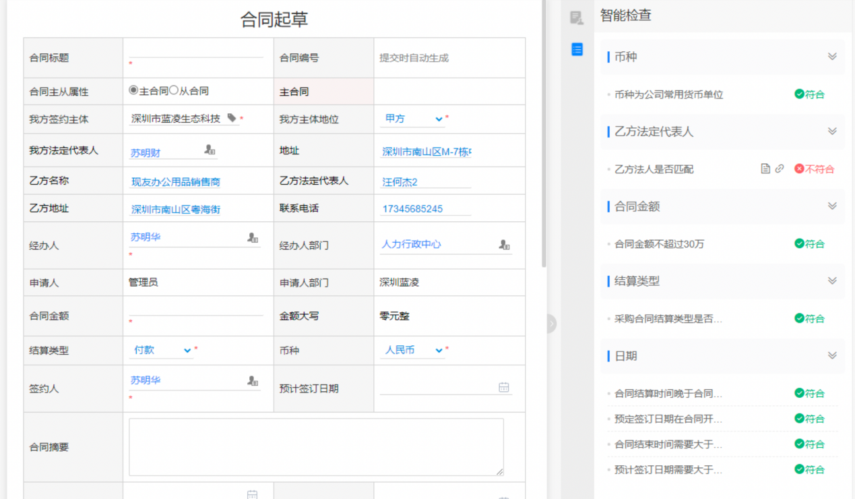This screenshot has height=499, width=855.
Task: Collapse the 币种 check section
Action: 832,57
